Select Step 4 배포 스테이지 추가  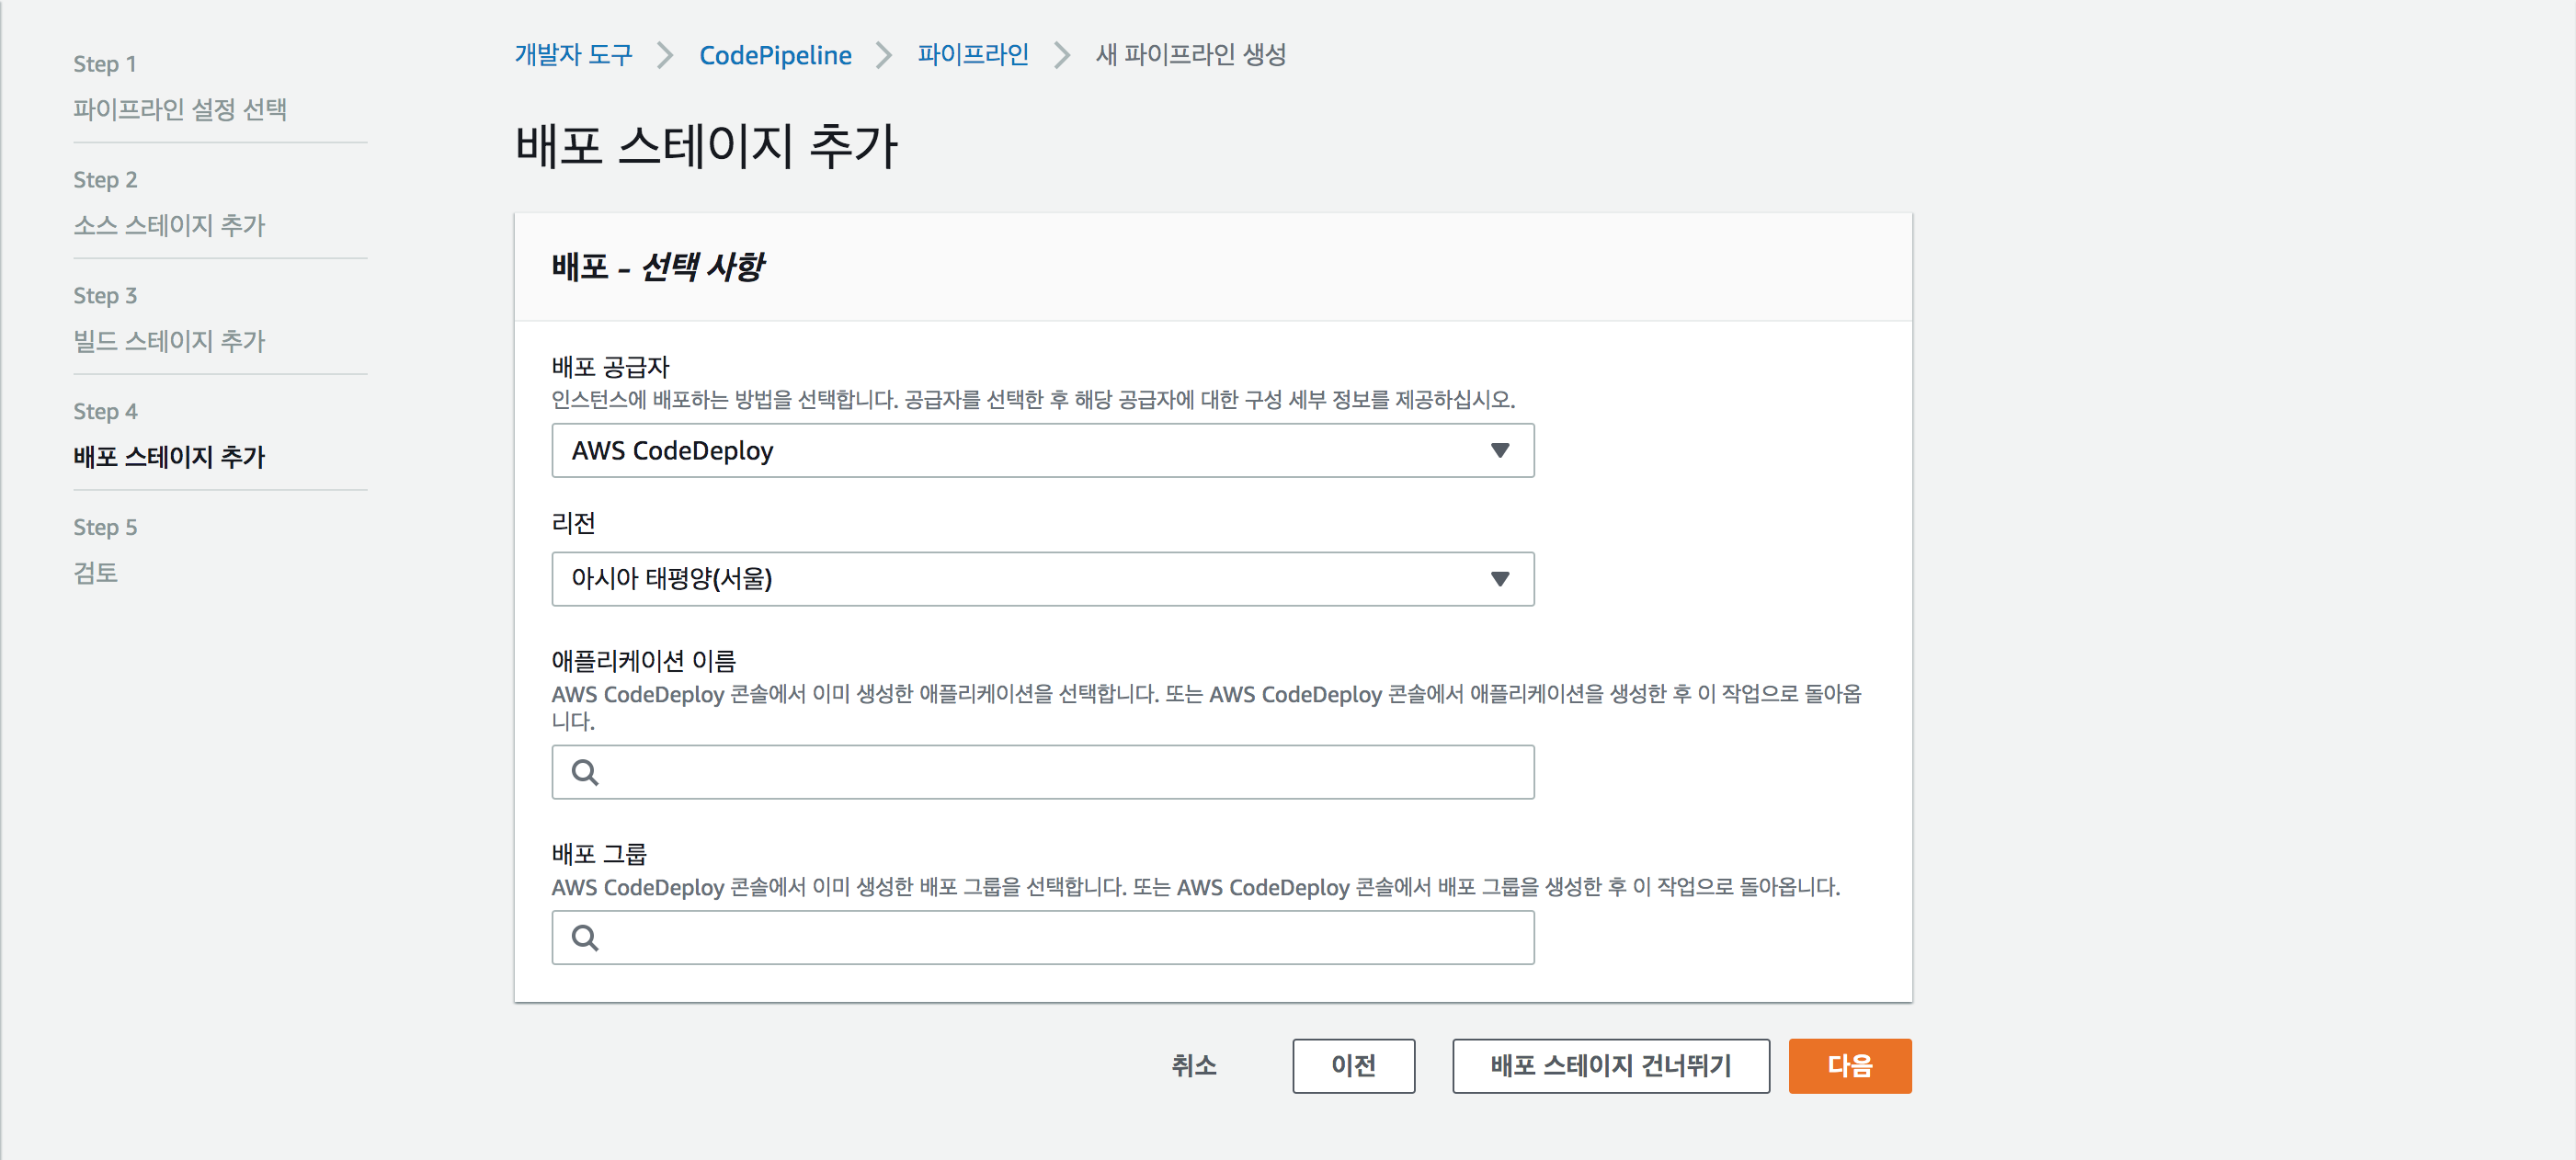pos(169,435)
